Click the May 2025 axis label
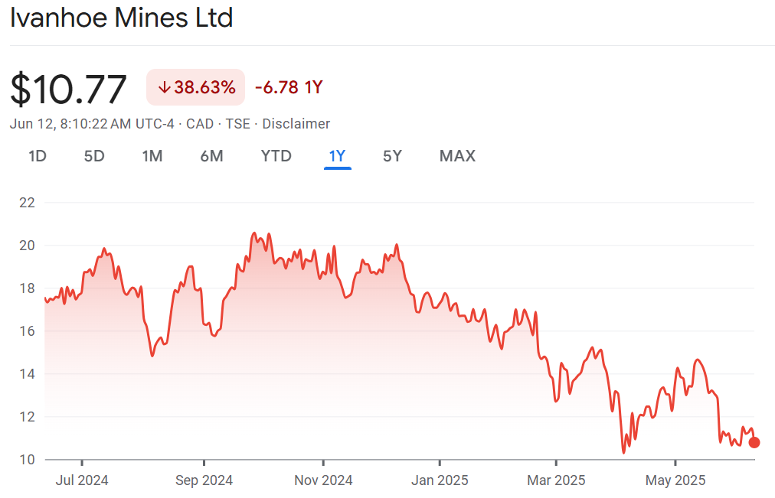The height and width of the screenshot is (498, 775). coord(675,480)
